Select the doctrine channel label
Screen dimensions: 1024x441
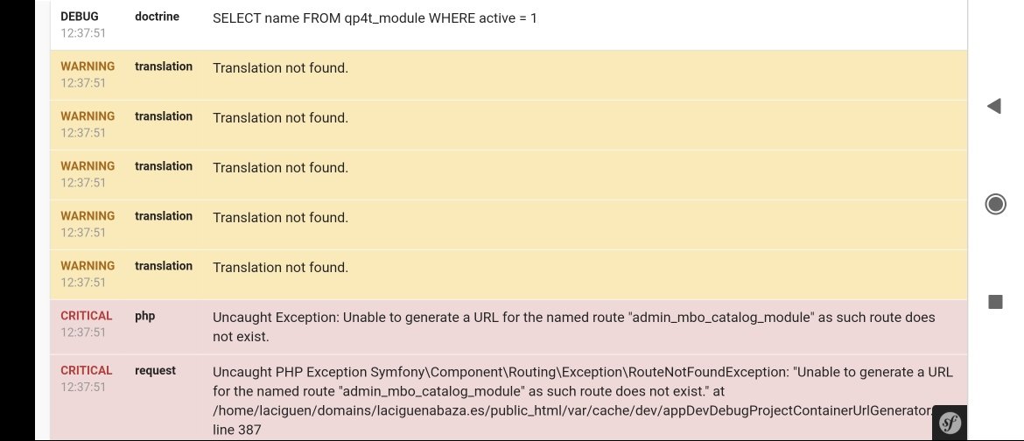158,17
